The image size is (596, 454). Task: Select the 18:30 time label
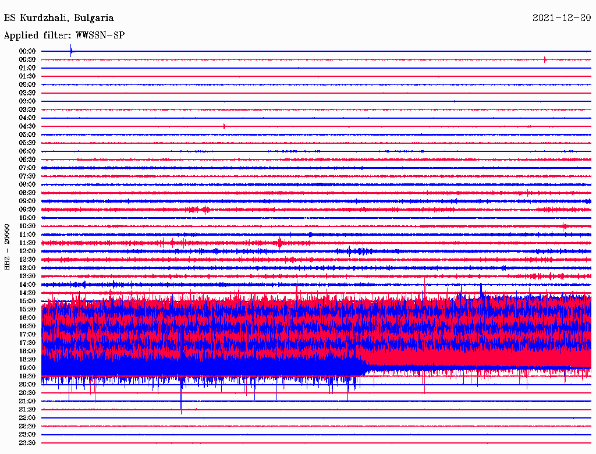pyautogui.click(x=27, y=359)
